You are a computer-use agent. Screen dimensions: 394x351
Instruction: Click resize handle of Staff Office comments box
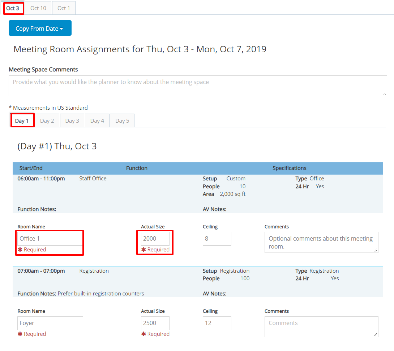tap(376, 250)
